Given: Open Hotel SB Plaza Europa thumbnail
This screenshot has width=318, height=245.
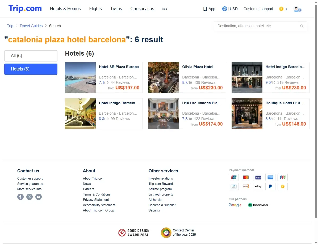Looking at the screenshot, I should [x=80, y=77].
